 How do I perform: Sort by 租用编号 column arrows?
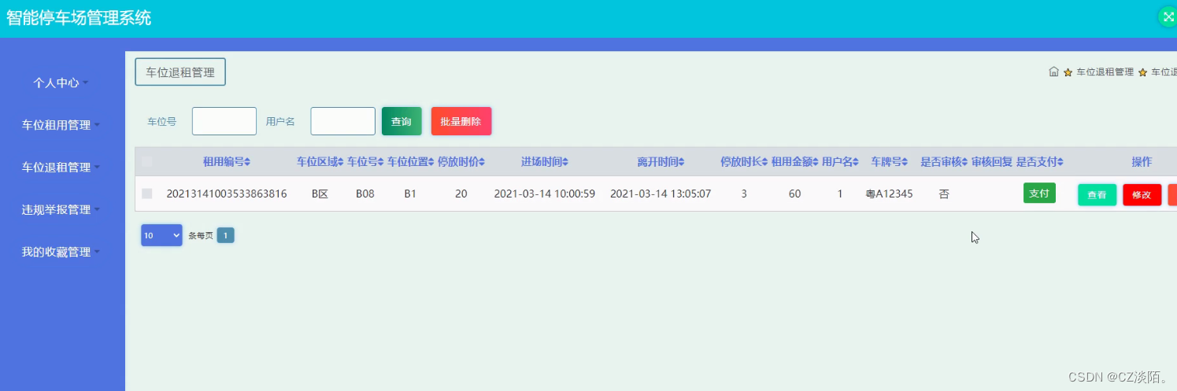tap(247, 162)
